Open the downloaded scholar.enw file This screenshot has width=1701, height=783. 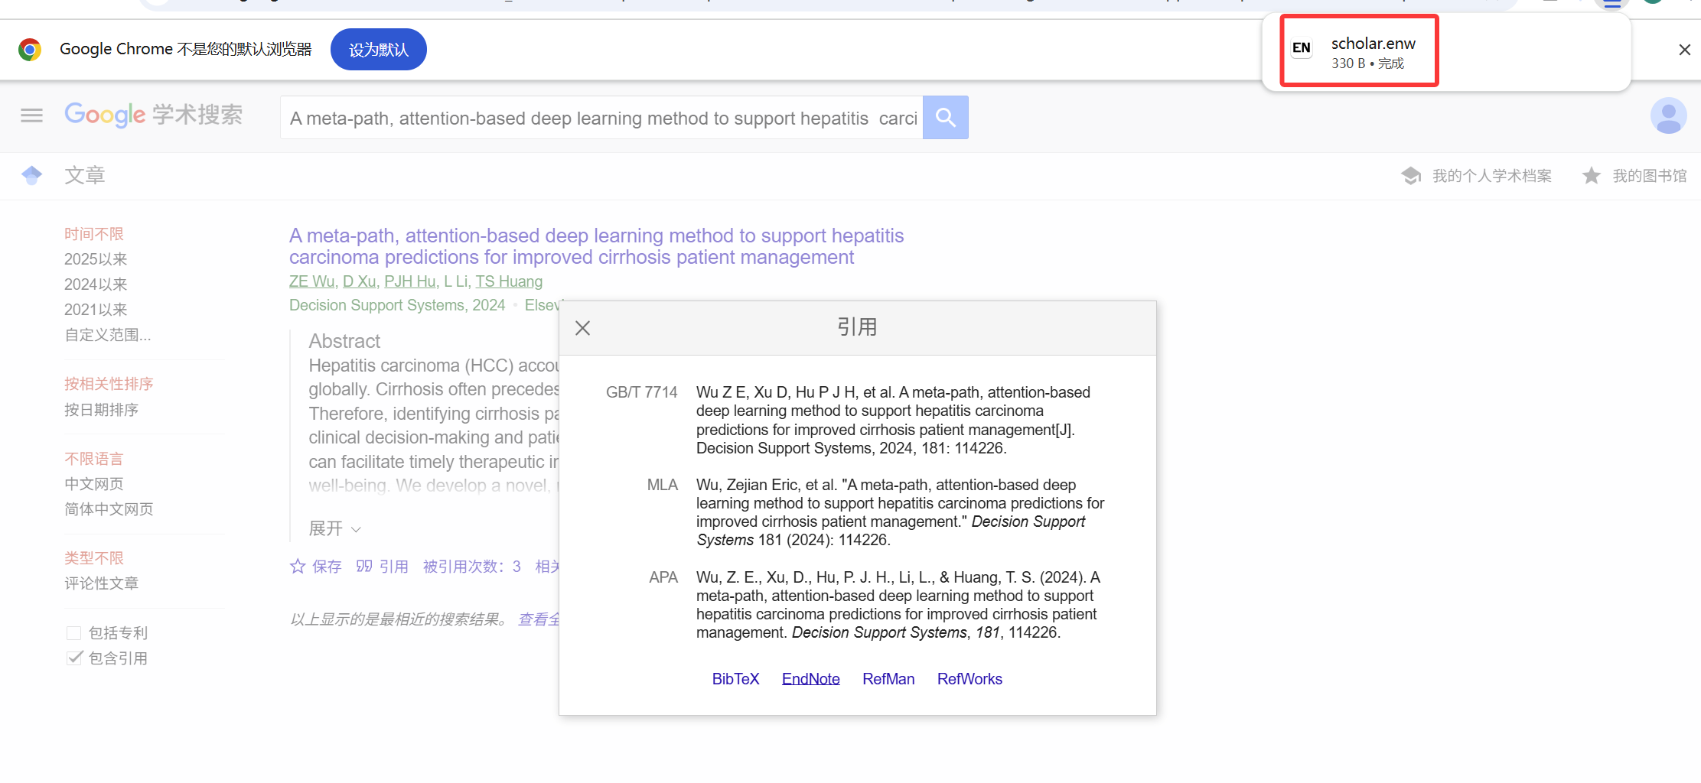(x=1373, y=44)
